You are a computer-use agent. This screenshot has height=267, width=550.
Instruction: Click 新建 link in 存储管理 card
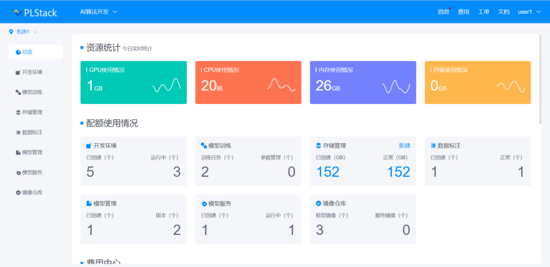click(x=404, y=146)
